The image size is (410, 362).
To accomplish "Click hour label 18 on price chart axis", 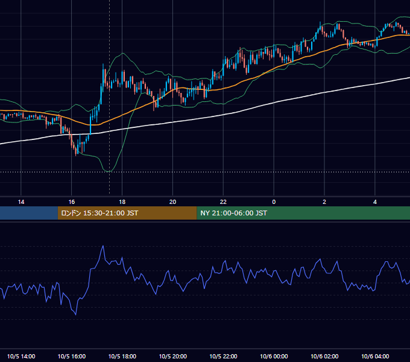I will (x=122, y=202).
